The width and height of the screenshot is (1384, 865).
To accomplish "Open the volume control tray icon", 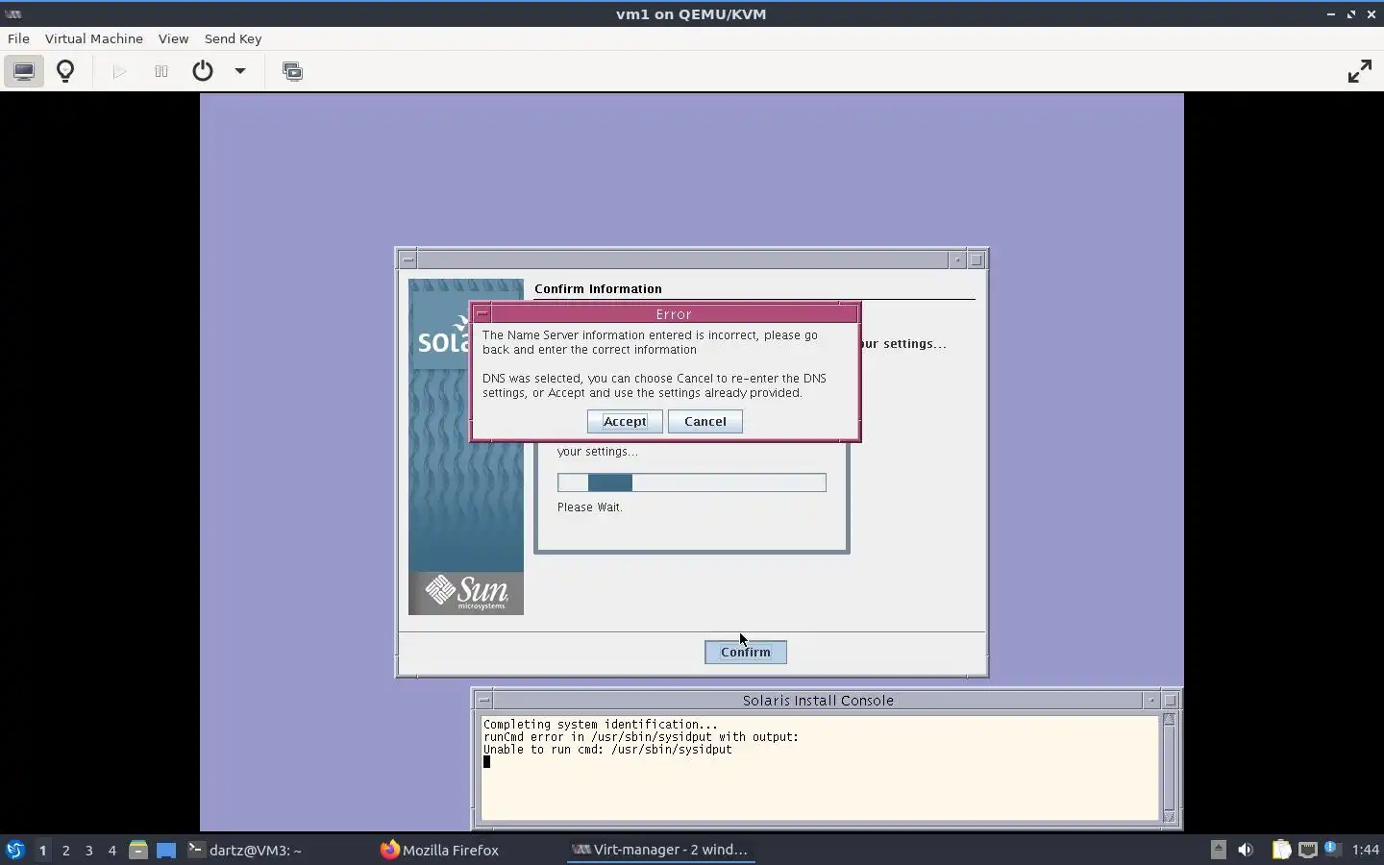I will (x=1246, y=850).
